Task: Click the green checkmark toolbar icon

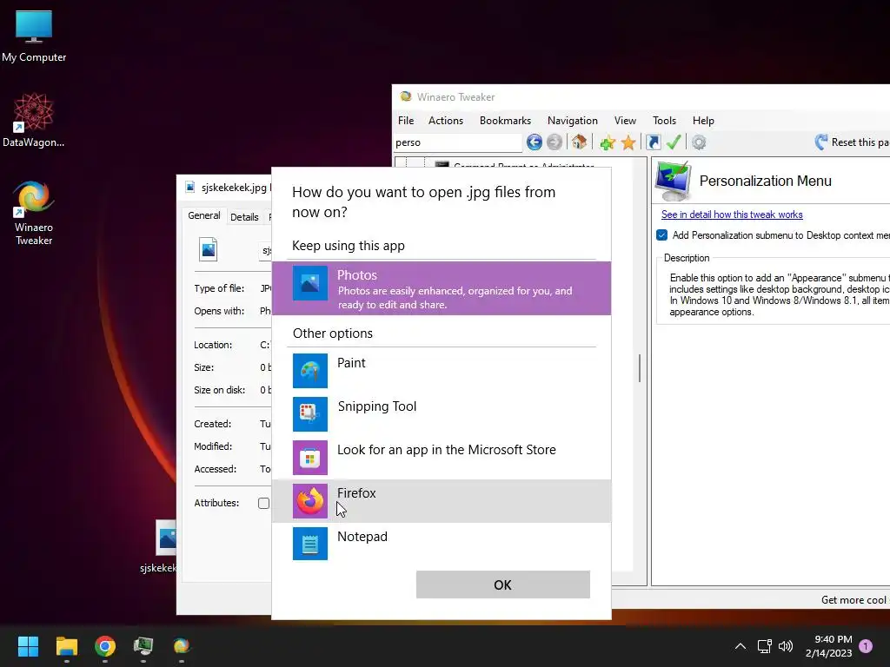Action: (674, 142)
